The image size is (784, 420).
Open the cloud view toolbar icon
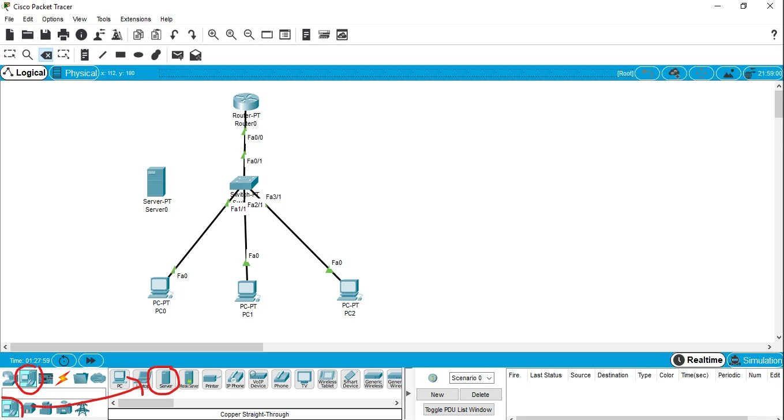point(342,35)
